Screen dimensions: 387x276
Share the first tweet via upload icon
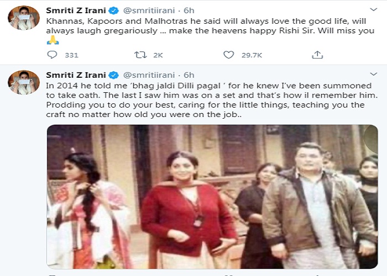coord(317,55)
